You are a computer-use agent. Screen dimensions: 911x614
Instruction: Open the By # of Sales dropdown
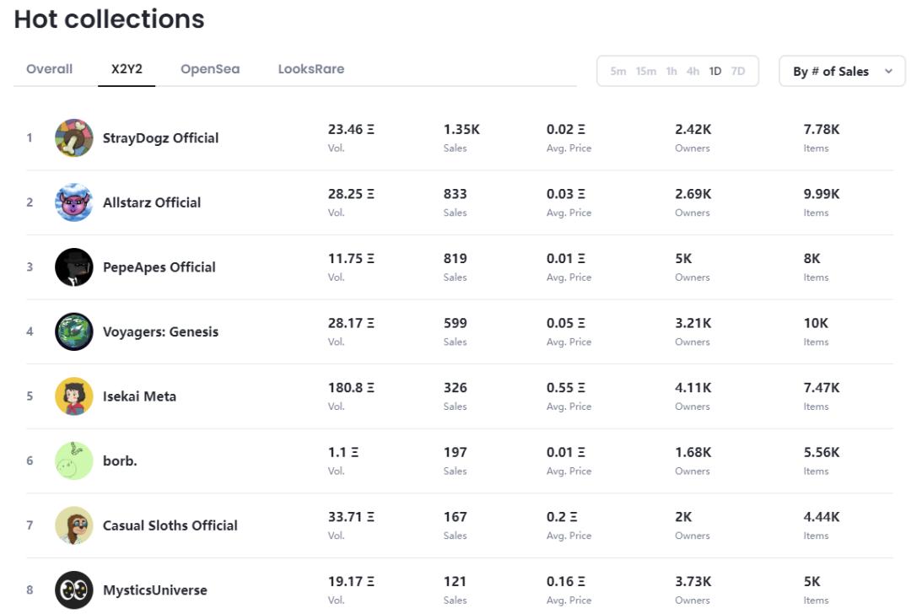(x=842, y=72)
